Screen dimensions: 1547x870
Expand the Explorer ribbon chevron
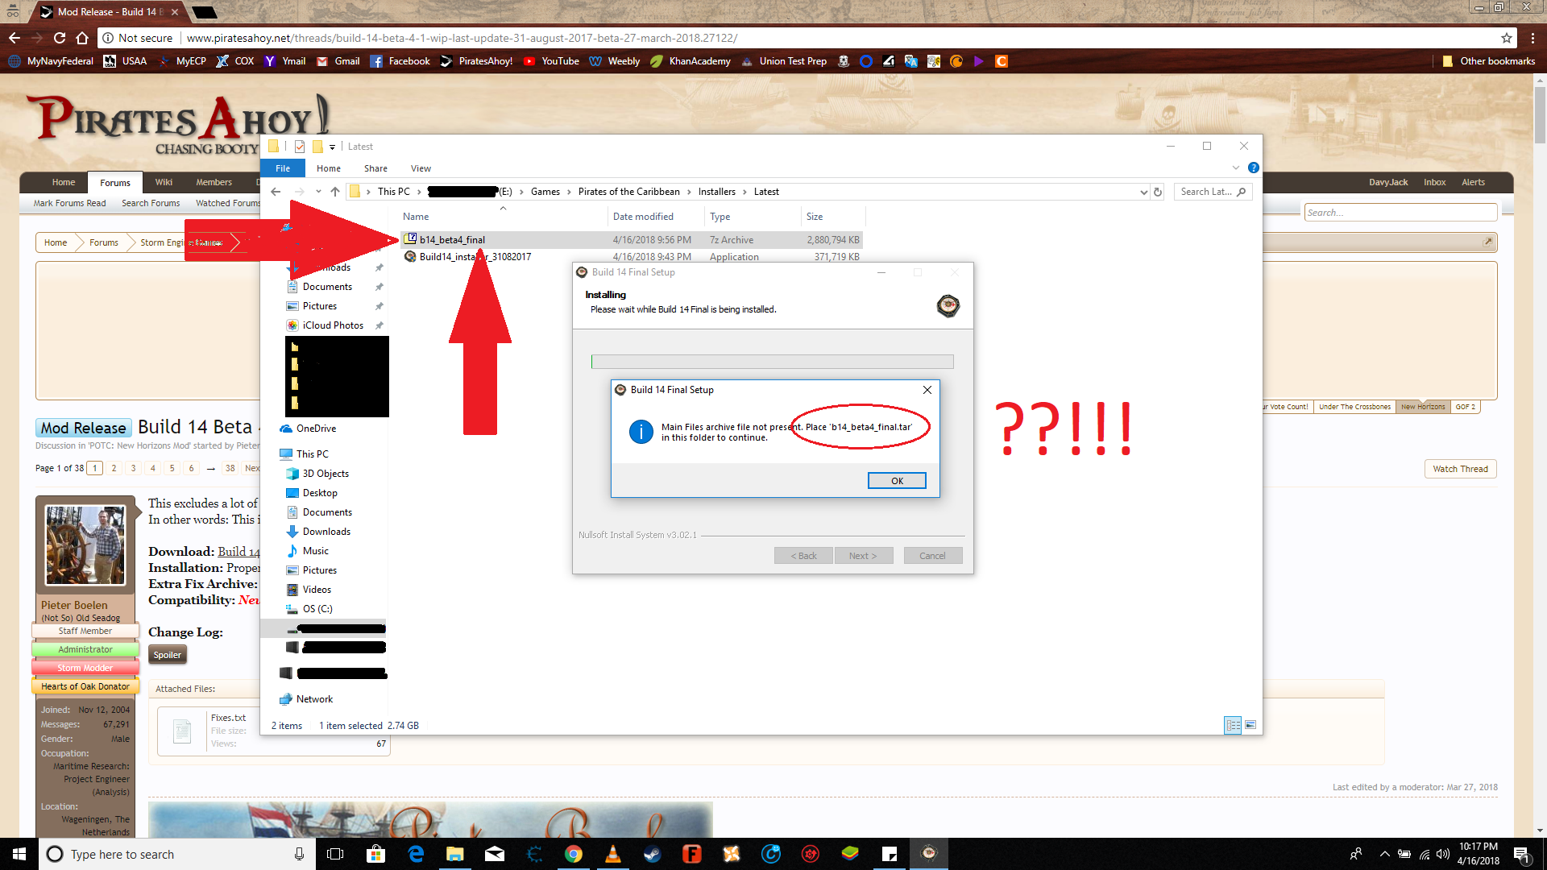click(x=1236, y=168)
